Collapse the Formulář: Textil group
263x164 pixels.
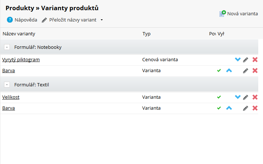[x=7, y=85]
